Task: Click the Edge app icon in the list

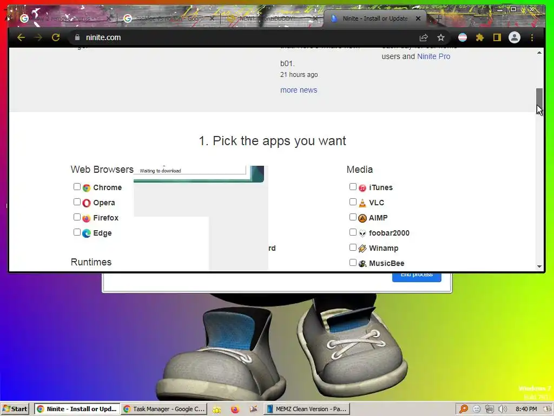Action: click(x=87, y=233)
